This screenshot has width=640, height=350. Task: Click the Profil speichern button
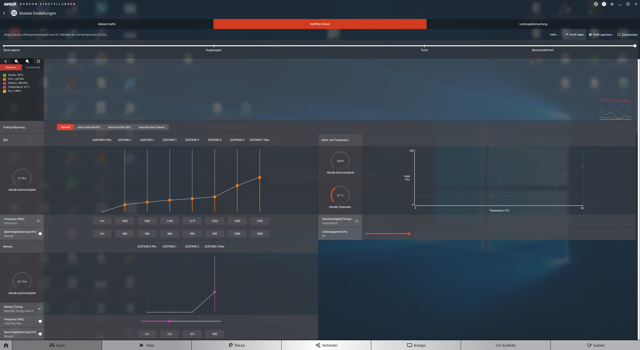click(x=600, y=35)
